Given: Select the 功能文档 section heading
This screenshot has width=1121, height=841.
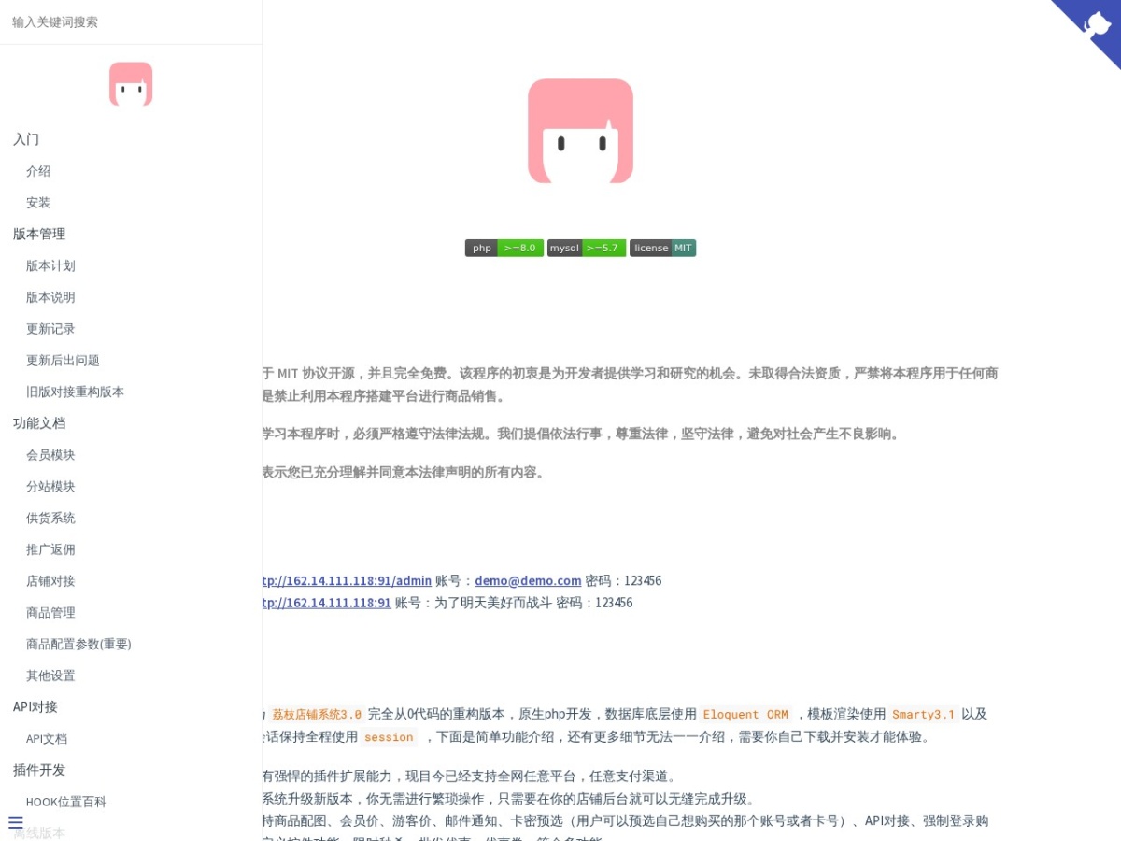Looking at the screenshot, I should [39, 423].
